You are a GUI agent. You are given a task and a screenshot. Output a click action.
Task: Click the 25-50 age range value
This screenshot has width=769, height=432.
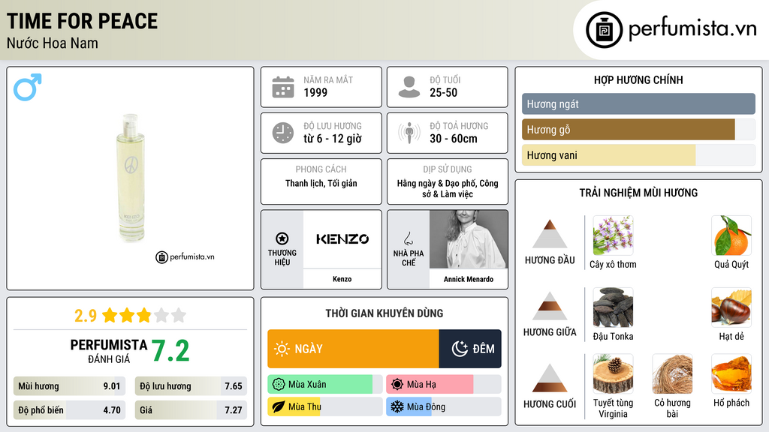tap(443, 92)
